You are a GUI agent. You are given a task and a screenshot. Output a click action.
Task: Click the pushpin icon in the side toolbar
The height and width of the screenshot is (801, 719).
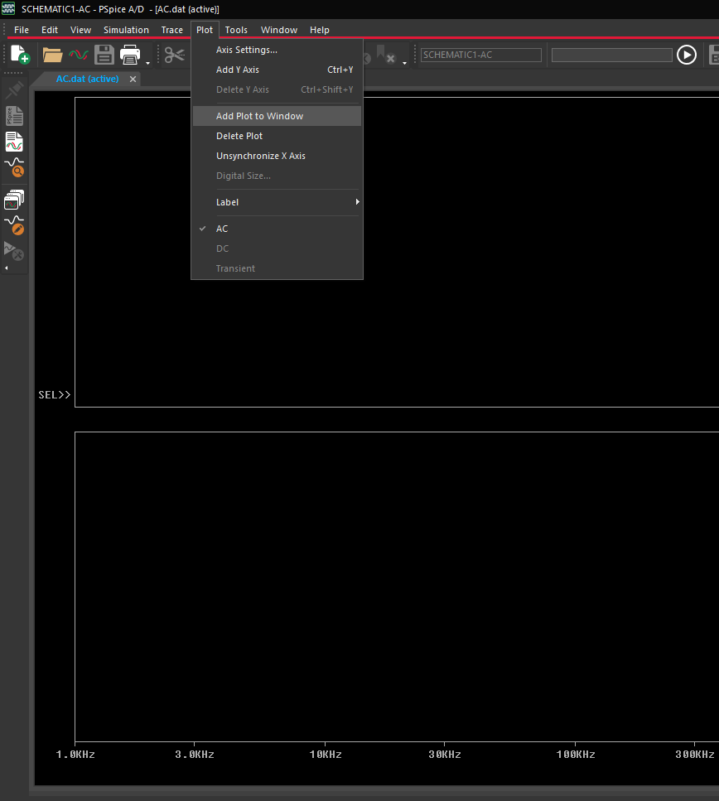click(x=14, y=90)
